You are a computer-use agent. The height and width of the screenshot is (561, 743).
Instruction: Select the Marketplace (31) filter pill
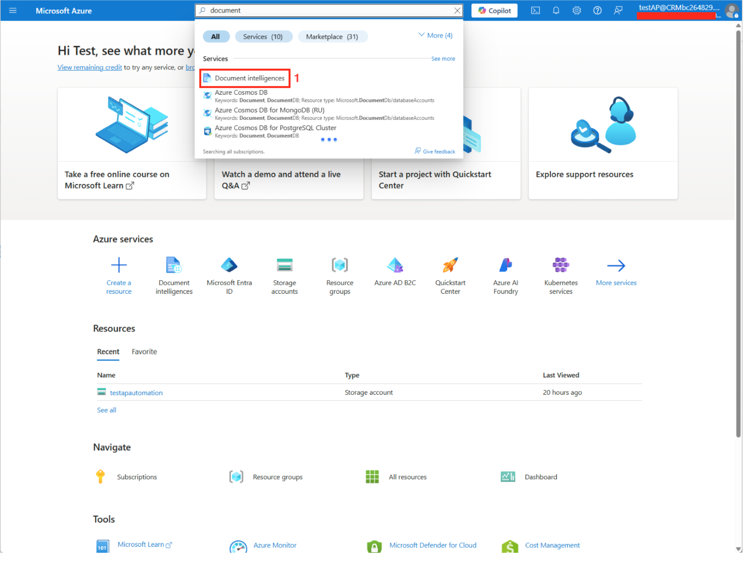pos(332,37)
